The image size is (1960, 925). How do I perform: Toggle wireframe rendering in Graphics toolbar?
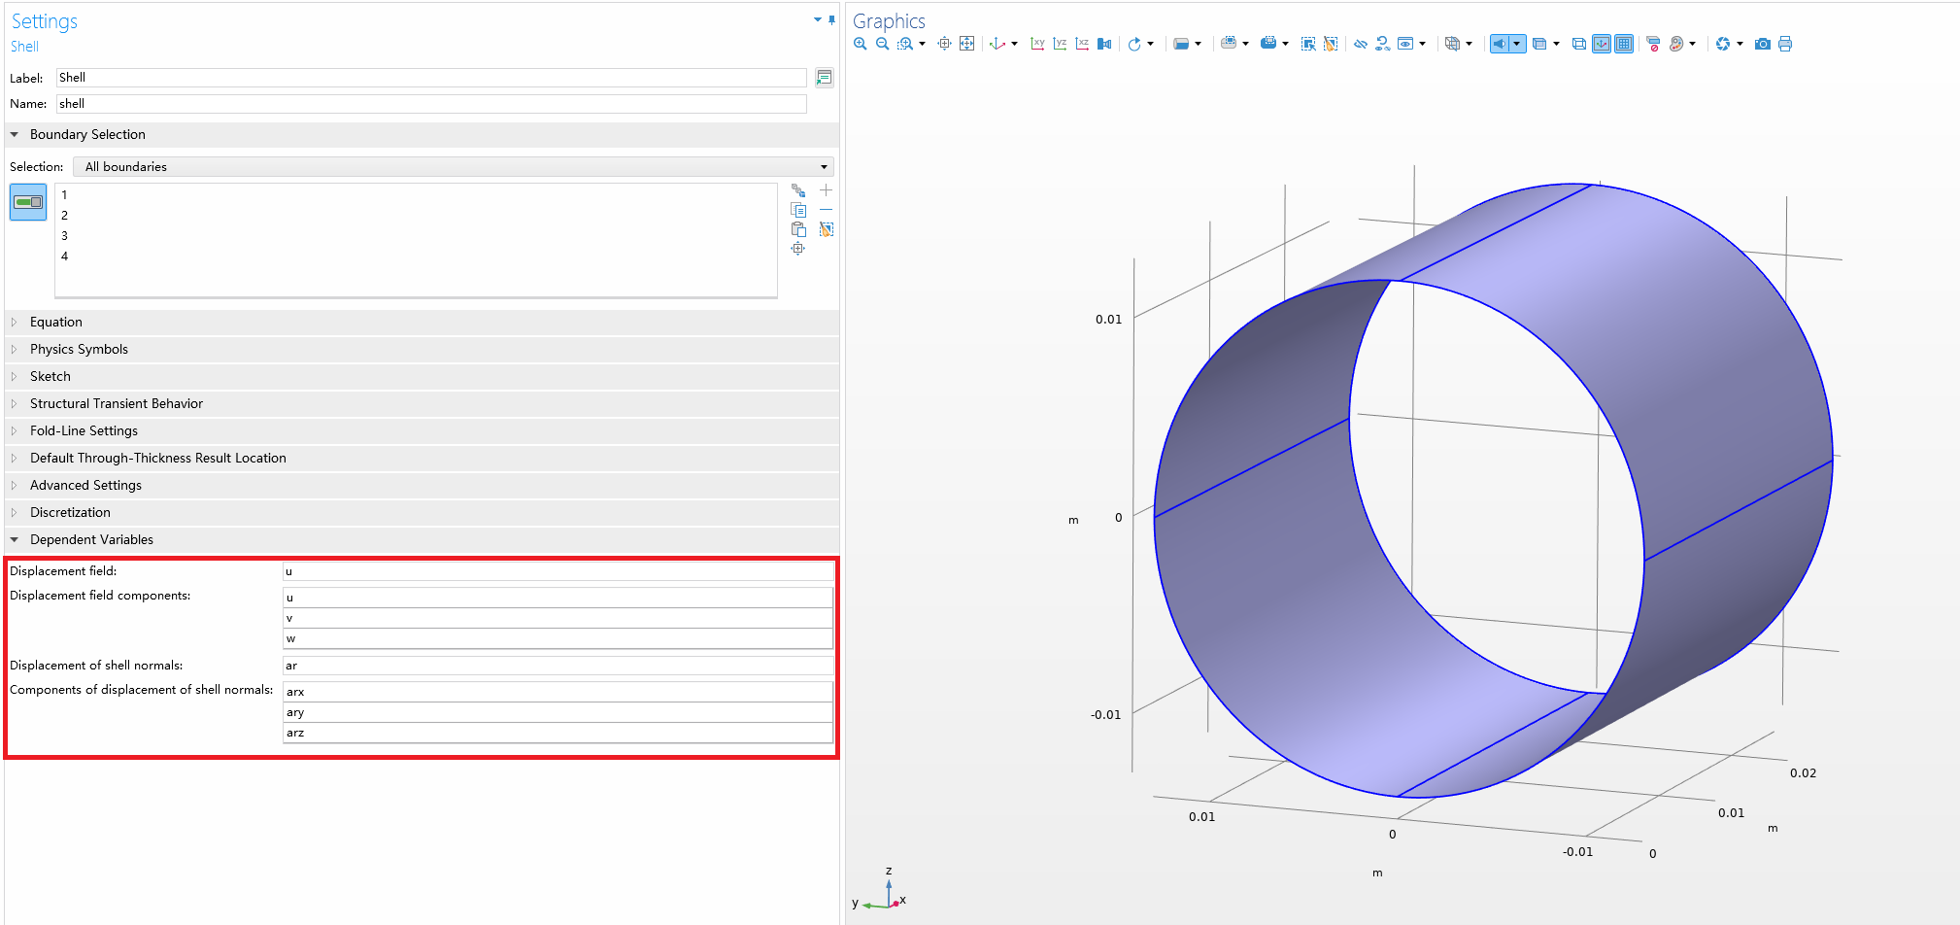(1579, 44)
